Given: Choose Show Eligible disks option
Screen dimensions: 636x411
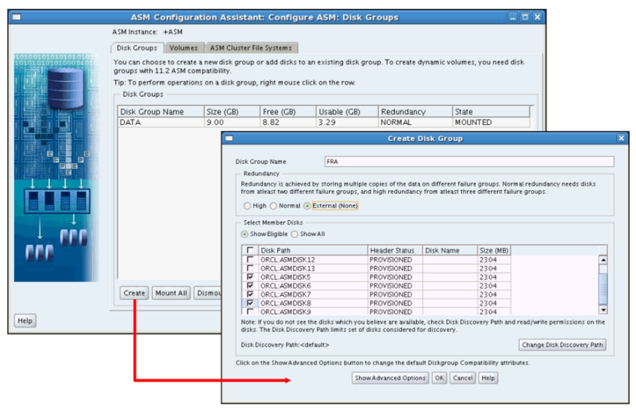Looking at the screenshot, I should [x=245, y=234].
